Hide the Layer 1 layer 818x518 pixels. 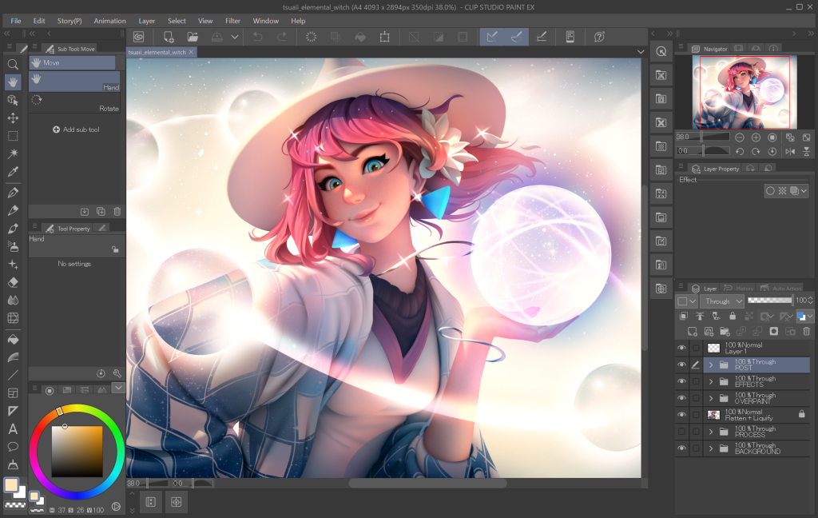(681, 348)
